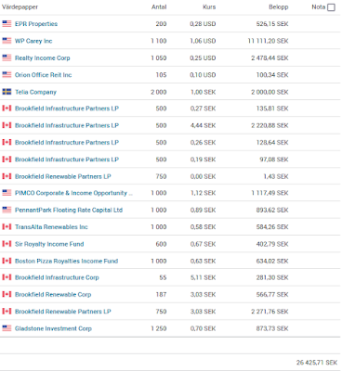The image size is (342, 371).
Task: Open the Gladstone Investment Corp link
Action: tap(53, 328)
